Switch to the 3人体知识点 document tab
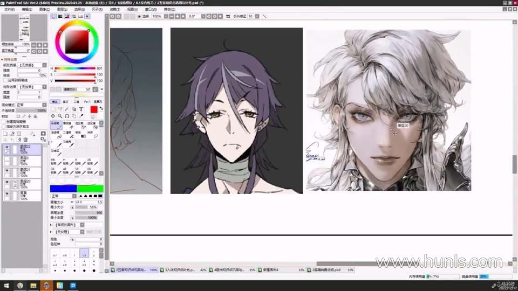The height and width of the screenshot is (291, 518). [x=183, y=270]
